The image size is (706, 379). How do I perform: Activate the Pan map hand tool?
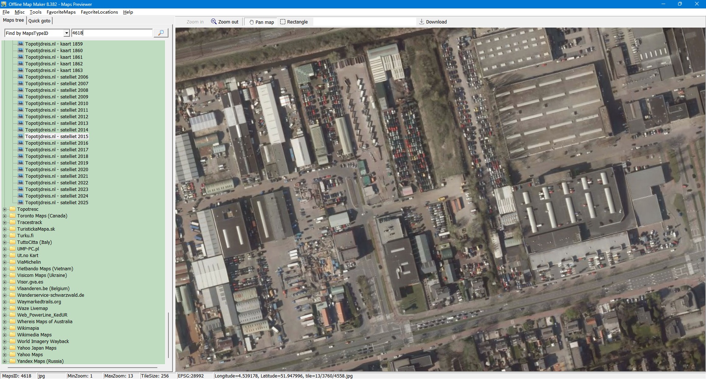coord(252,22)
